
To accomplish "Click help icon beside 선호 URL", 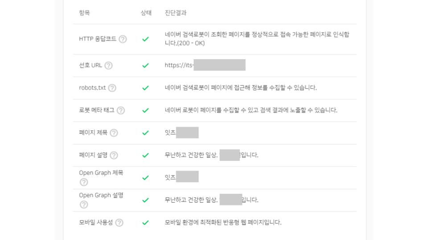I will (x=108, y=66).
